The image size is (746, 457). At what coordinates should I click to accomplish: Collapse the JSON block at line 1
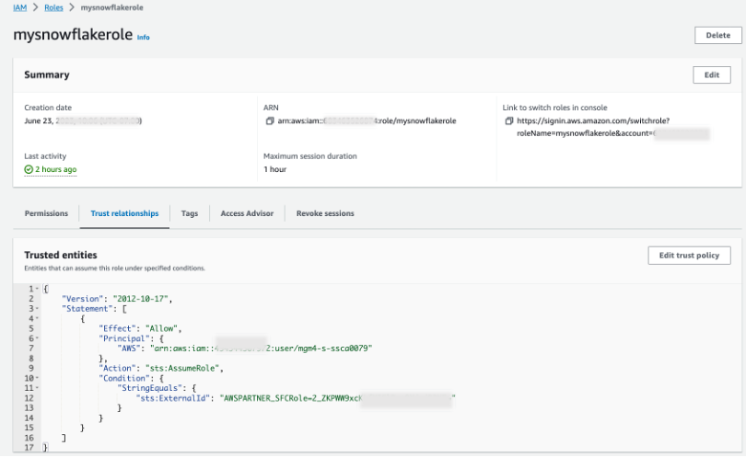click(x=37, y=289)
